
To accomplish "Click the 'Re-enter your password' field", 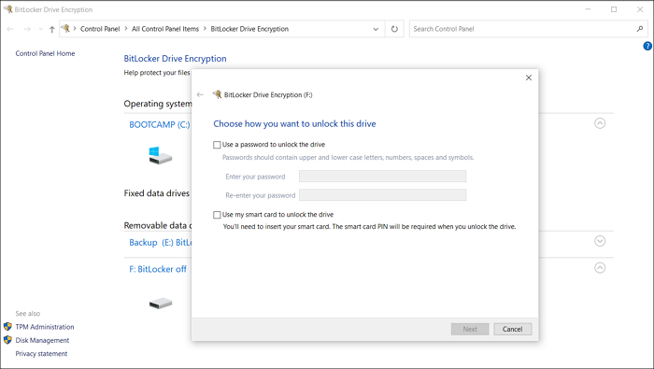I will coord(382,194).
